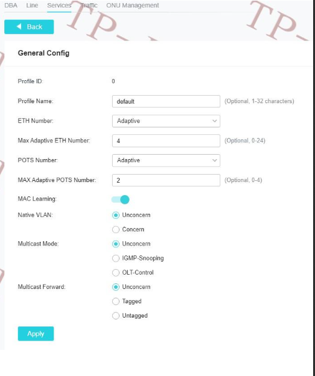Switch to the Line tab
The height and width of the screenshot is (376, 315).
tap(32, 5)
